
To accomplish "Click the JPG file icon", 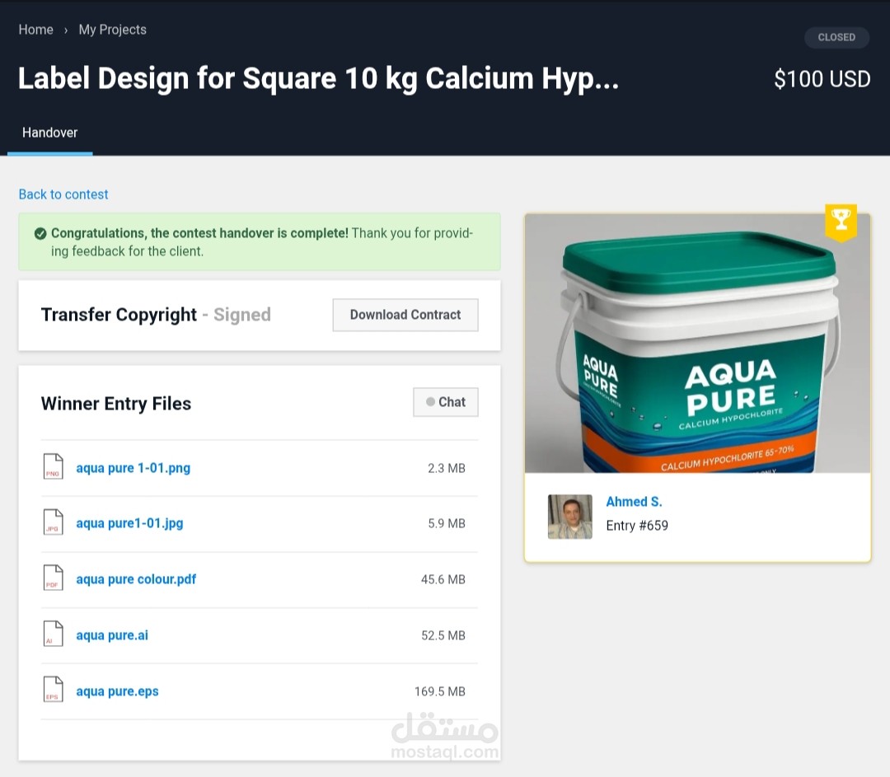I will tap(53, 523).
